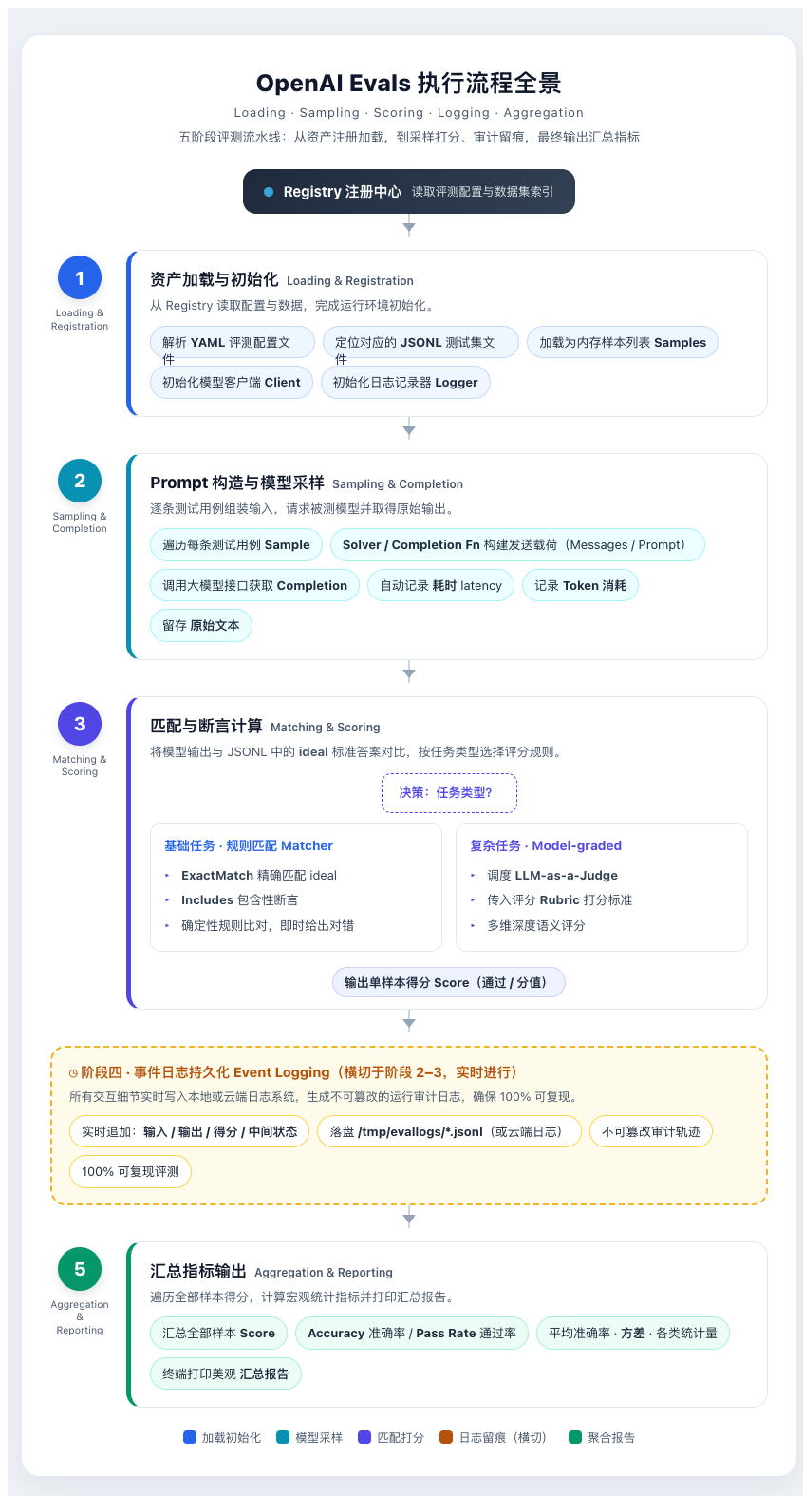
Task: Click the Loading & Registration label under step 1
Action: [80, 319]
